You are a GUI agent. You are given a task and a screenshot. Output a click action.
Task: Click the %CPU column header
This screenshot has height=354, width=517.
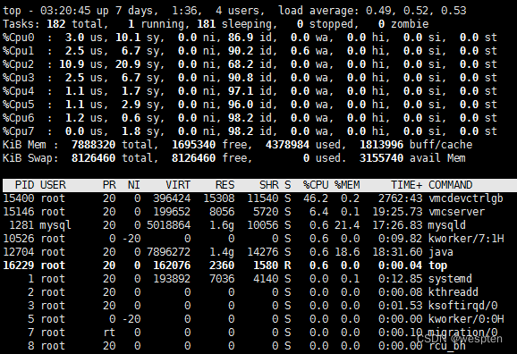[x=316, y=185]
